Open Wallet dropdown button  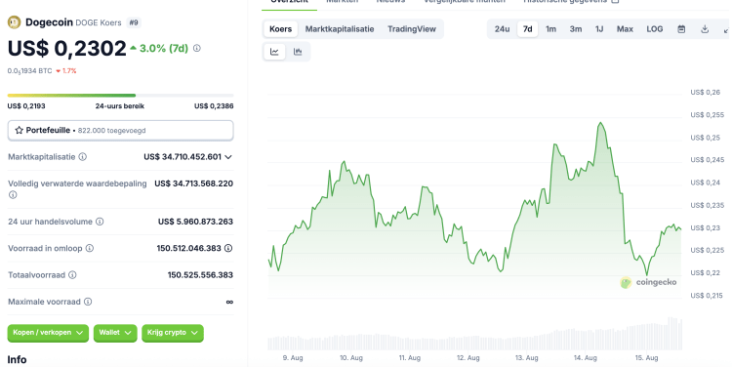(x=115, y=333)
